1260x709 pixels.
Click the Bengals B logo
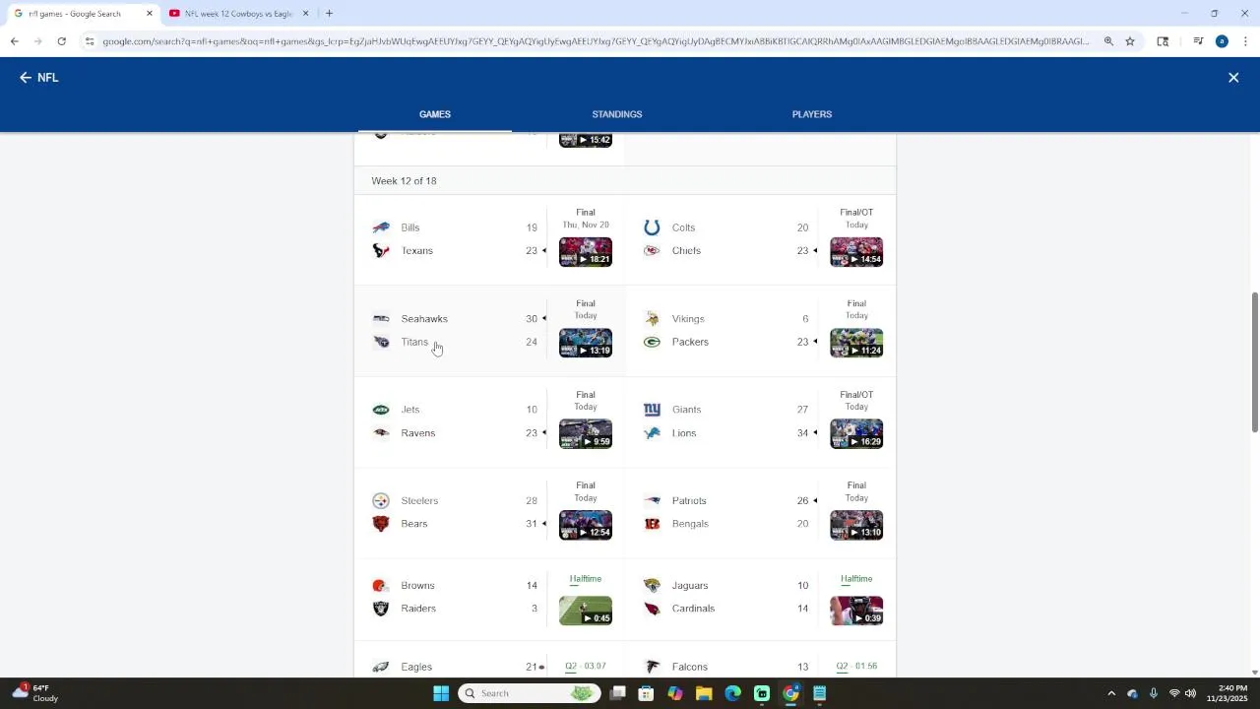652,524
